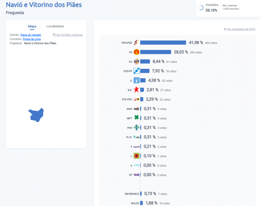The height and width of the screenshot is (206, 260).
Task: Click the MPT clover logo
Action: [136, 118]
